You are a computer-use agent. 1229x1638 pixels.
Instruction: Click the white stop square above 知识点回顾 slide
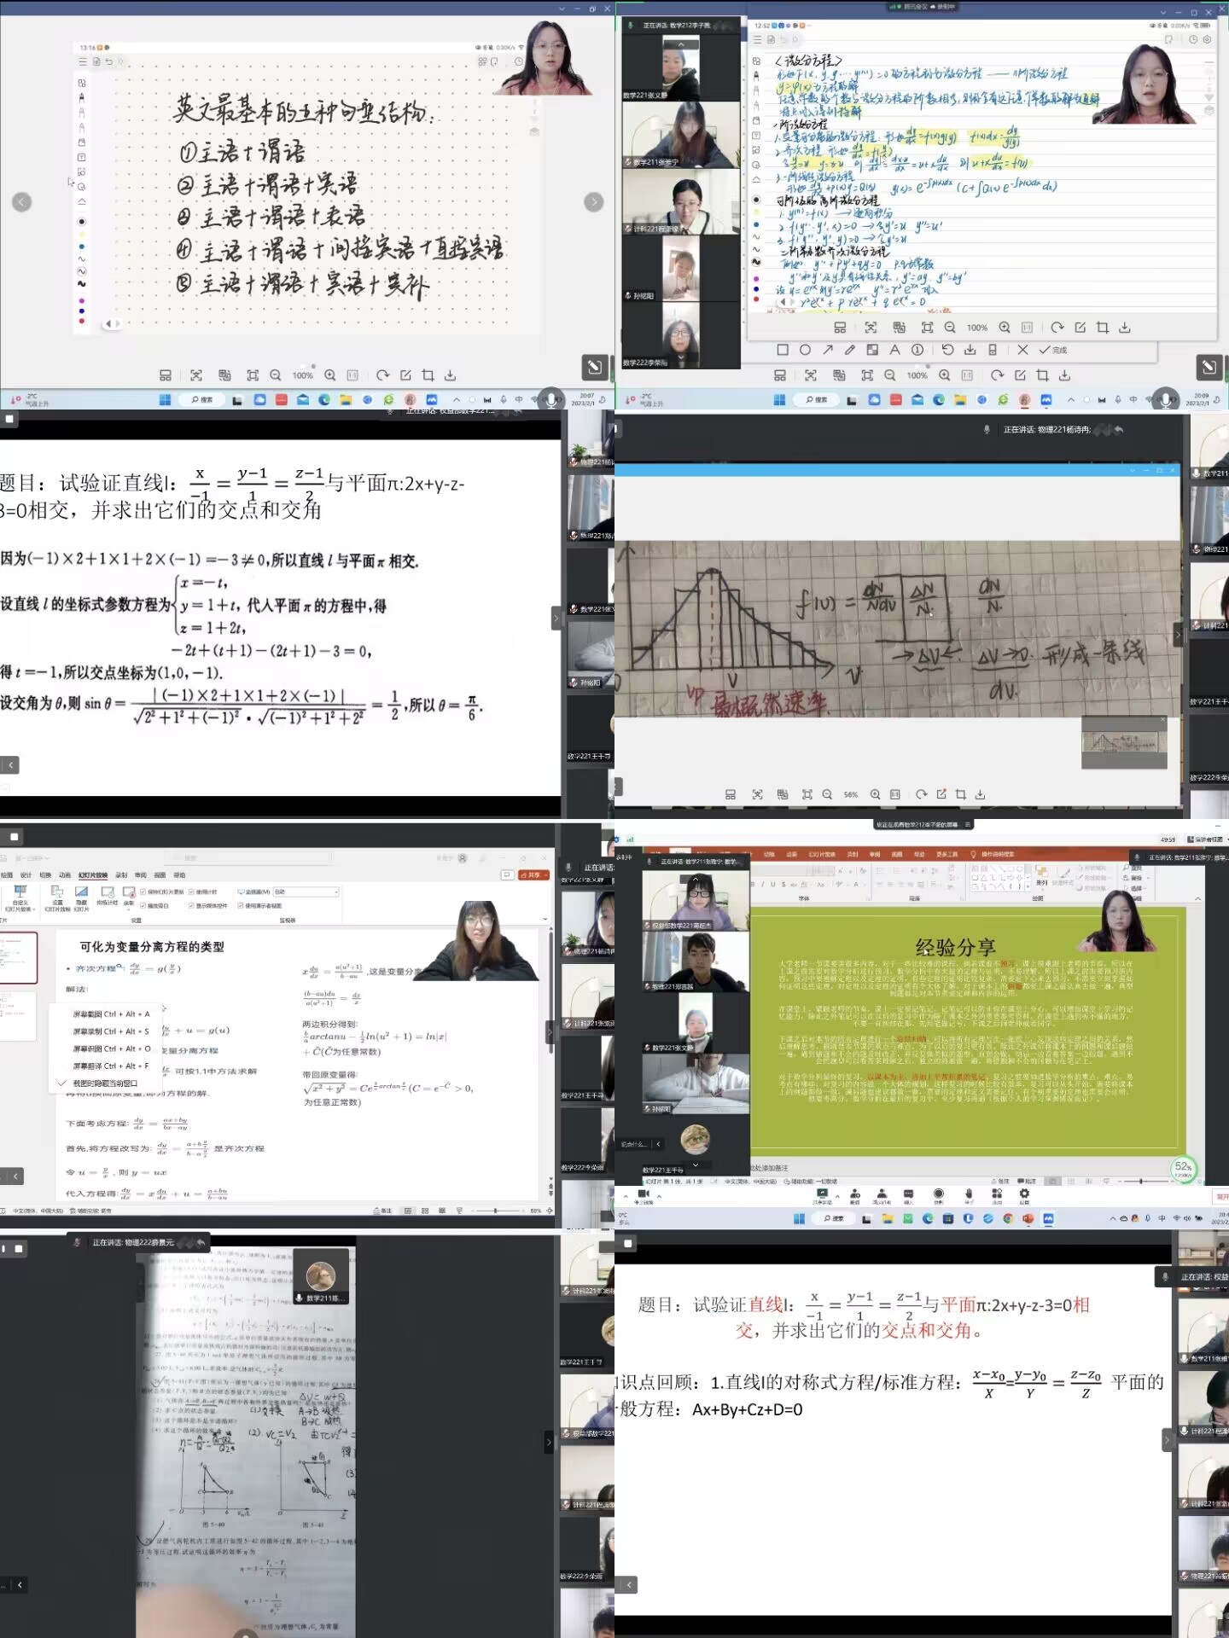pos(628,1244)
